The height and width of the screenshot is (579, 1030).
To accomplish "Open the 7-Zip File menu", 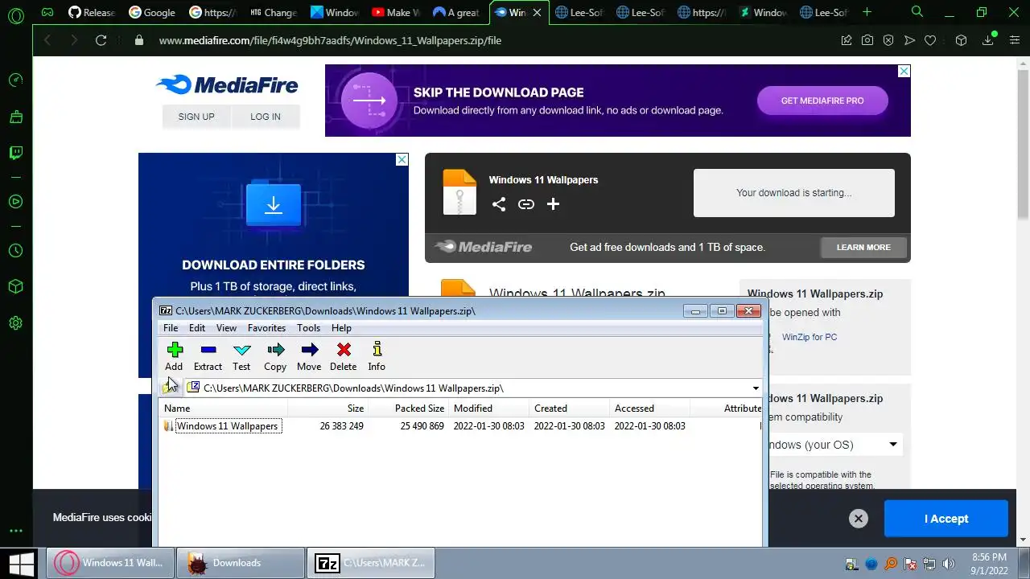I will (x=171, y=328).
